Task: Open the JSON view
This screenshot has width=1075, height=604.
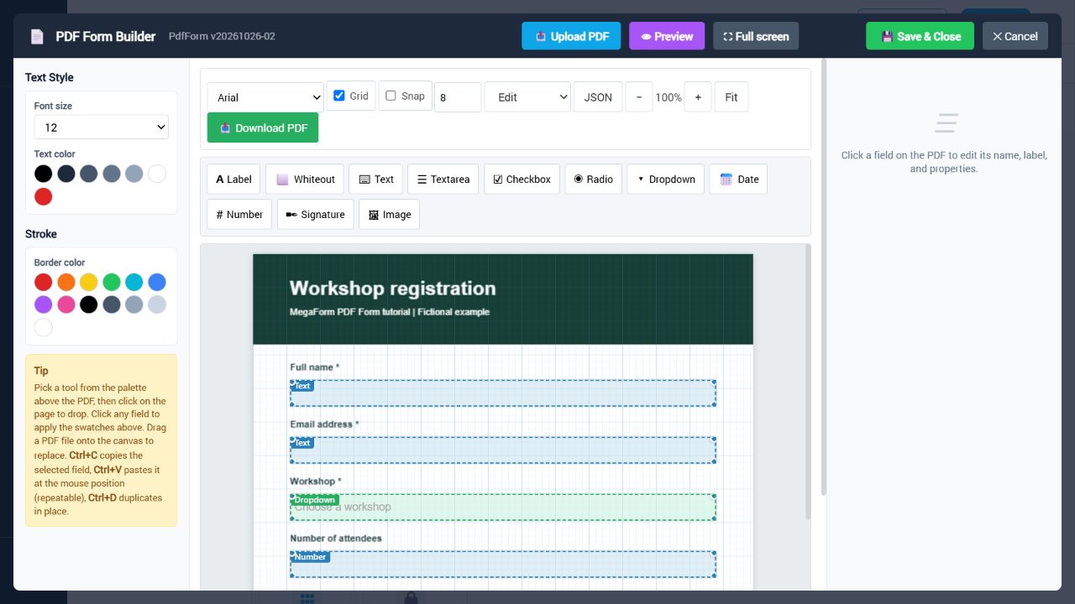Action: click(x=598, y=97)
